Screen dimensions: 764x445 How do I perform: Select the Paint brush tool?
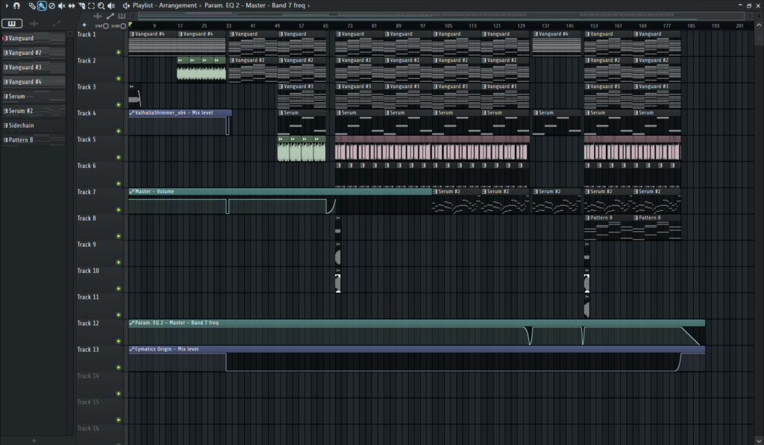(x=42, y=5)
